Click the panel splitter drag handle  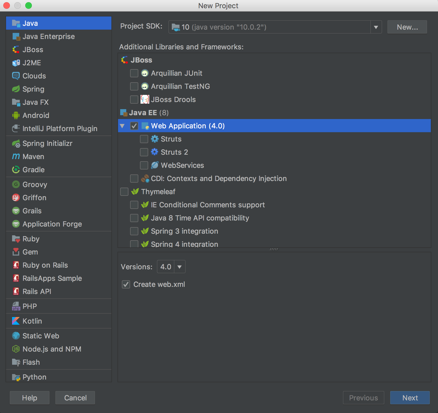click(x=274, y=250)
